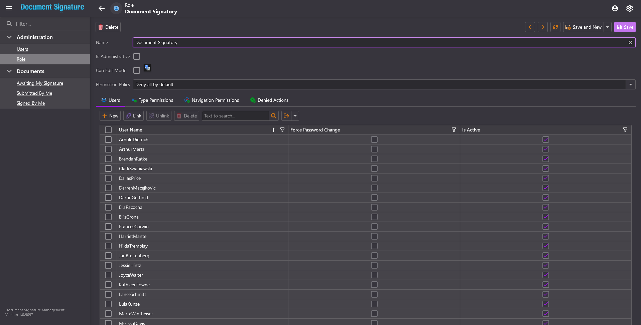This screenshot has width=641, height=325.
Task: Go to next record arrow
Action: tap(542, 27)
